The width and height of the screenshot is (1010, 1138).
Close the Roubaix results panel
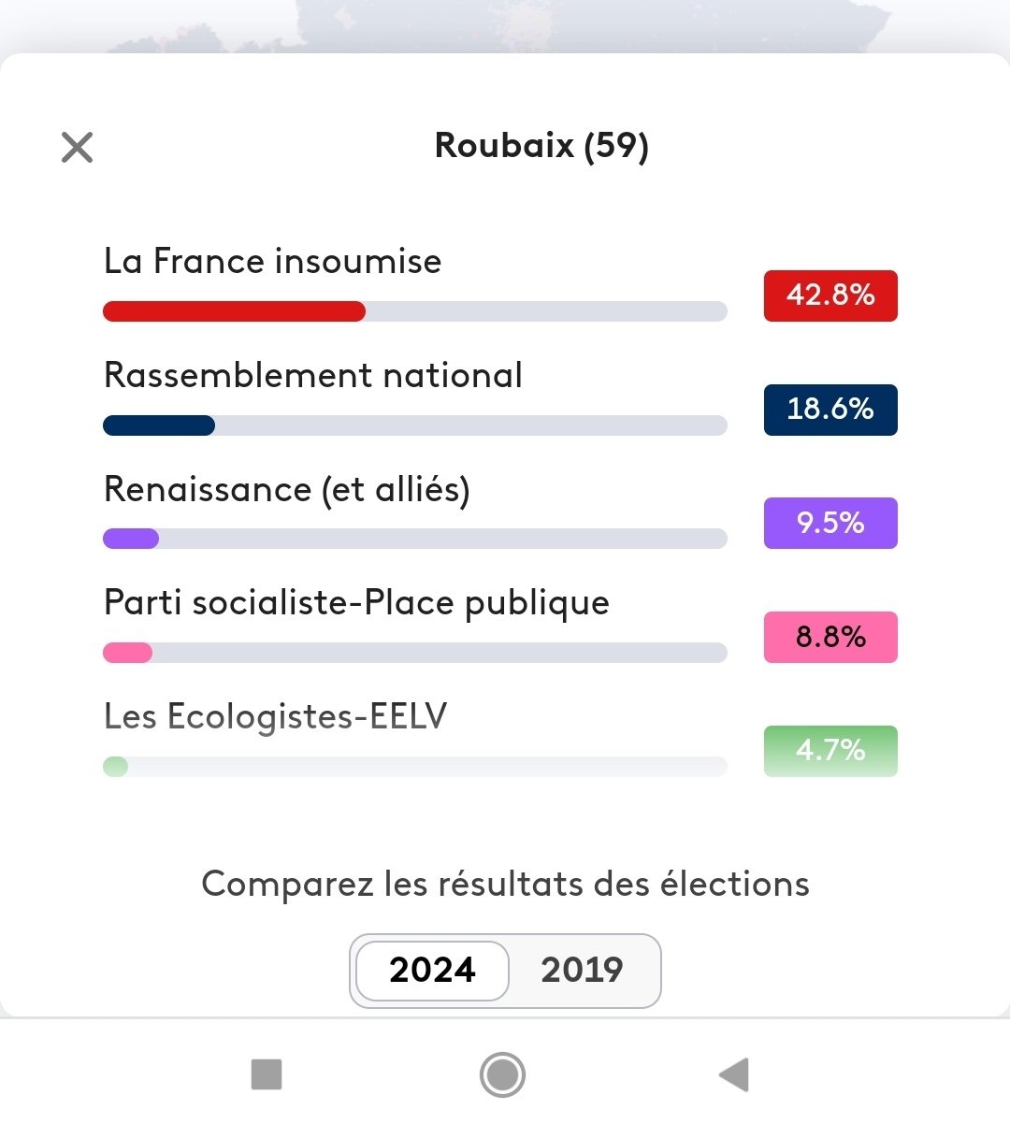tap(77, 147)
